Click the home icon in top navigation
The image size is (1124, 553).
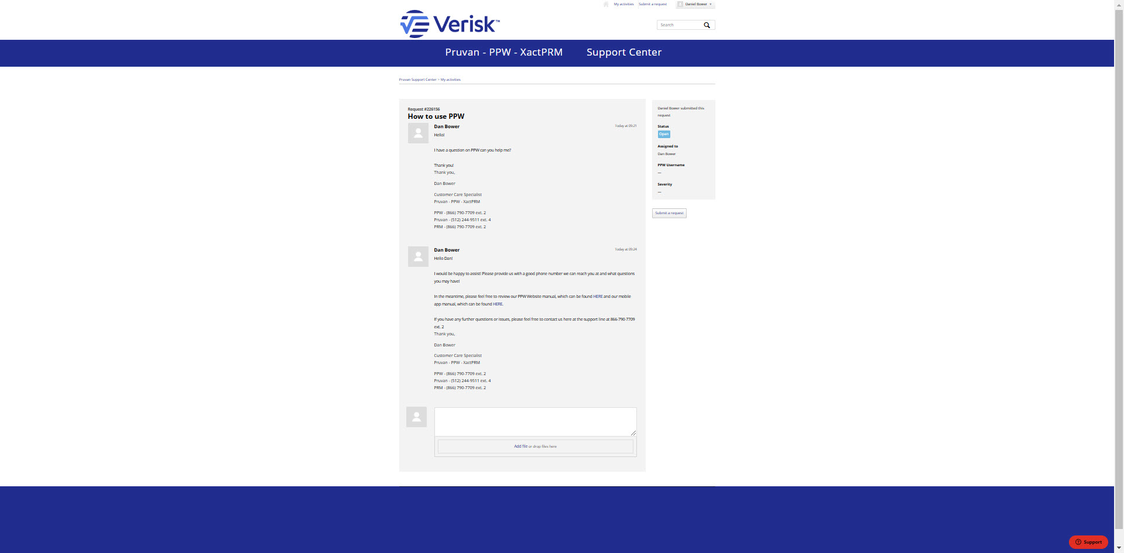pos(606,4)
